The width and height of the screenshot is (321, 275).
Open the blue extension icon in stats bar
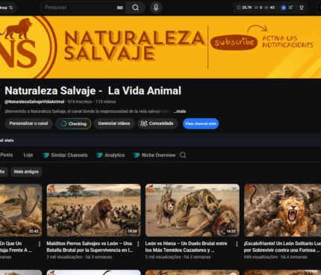pos(283,7)
